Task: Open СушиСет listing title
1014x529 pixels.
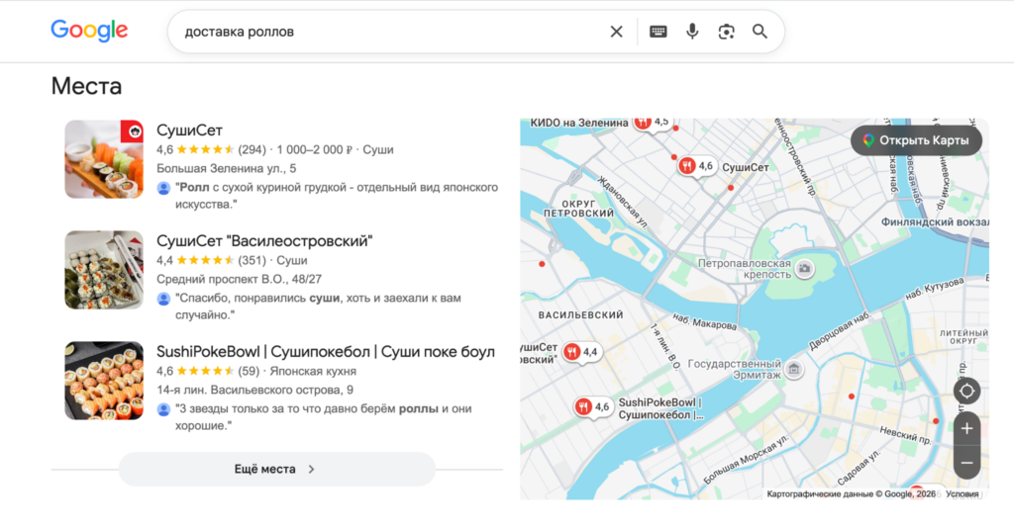Action: pos(189,131)
